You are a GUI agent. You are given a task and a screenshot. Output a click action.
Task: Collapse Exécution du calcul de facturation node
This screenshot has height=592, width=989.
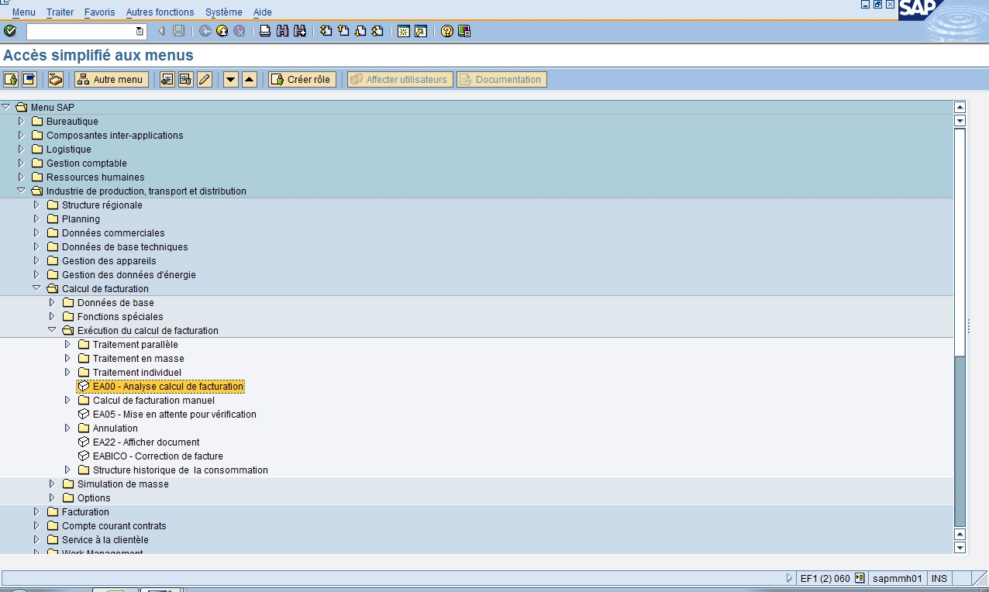click(52, 330)
